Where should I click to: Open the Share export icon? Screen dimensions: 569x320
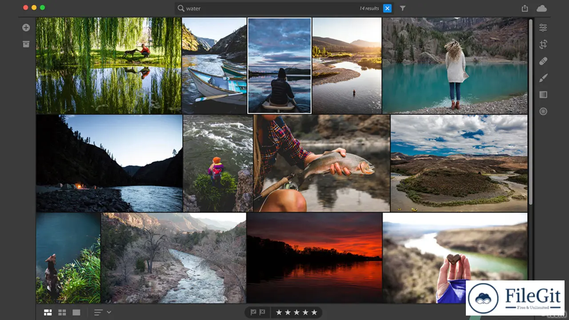(x=525, y=8)
